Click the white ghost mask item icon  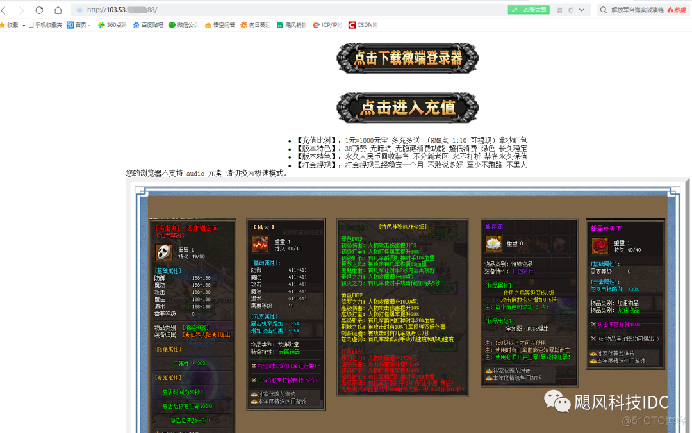click(x=164, y=252)
